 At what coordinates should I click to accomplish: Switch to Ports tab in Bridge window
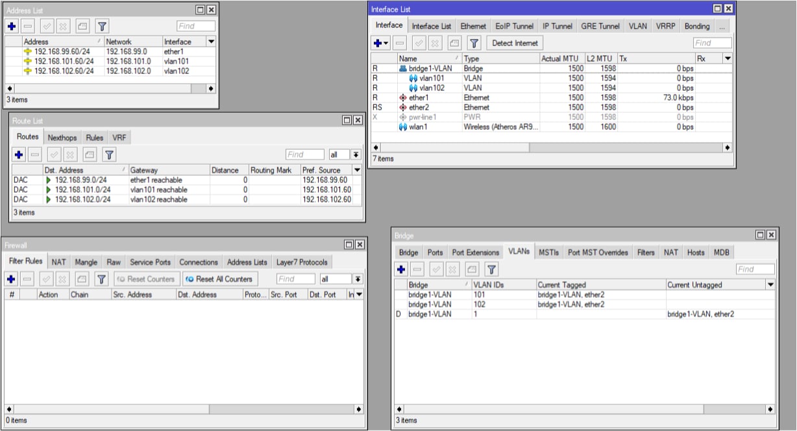(435, 252)
